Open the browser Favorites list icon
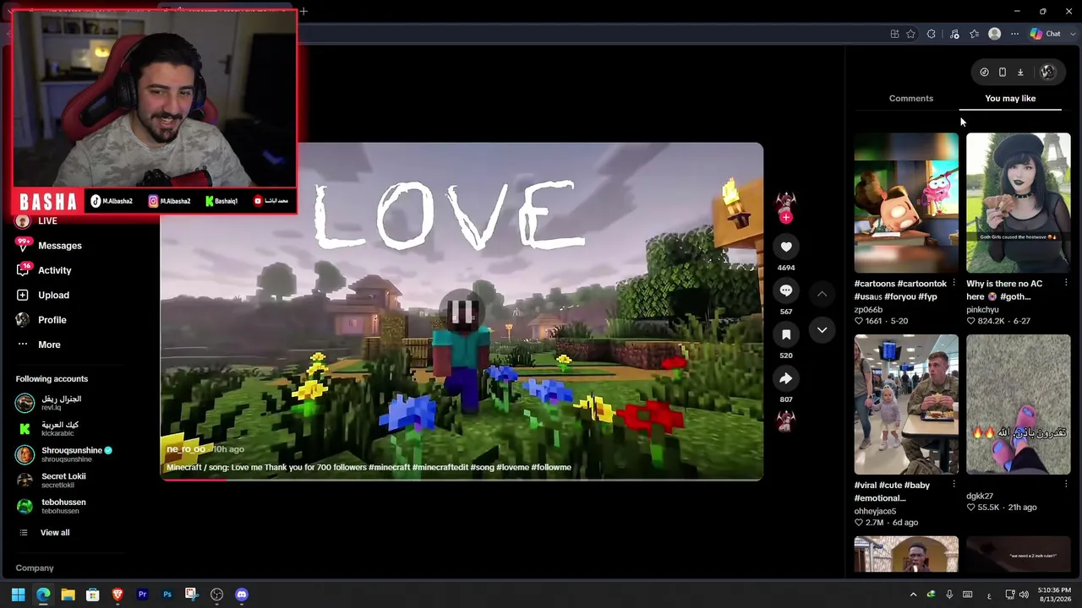 [975, 34]
